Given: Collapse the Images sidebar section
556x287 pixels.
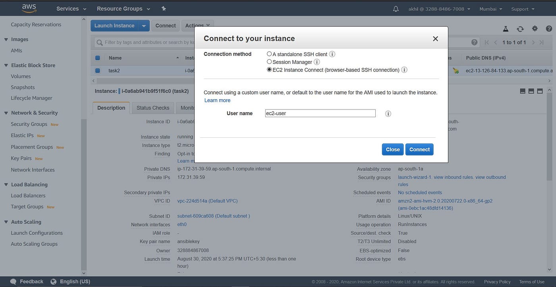Looking at the screenshot, I should 6,39.
